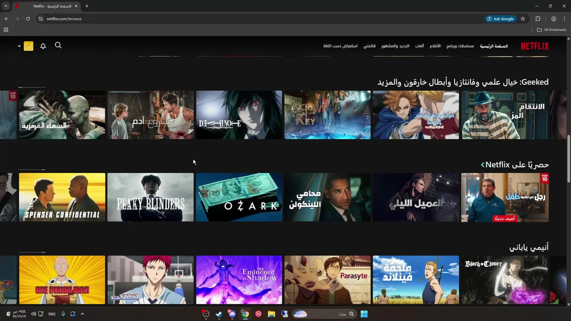This screenshot has height=321, width=571.
Task: Open the All Bookmarks folder
Action: click(x=552, y=30)
